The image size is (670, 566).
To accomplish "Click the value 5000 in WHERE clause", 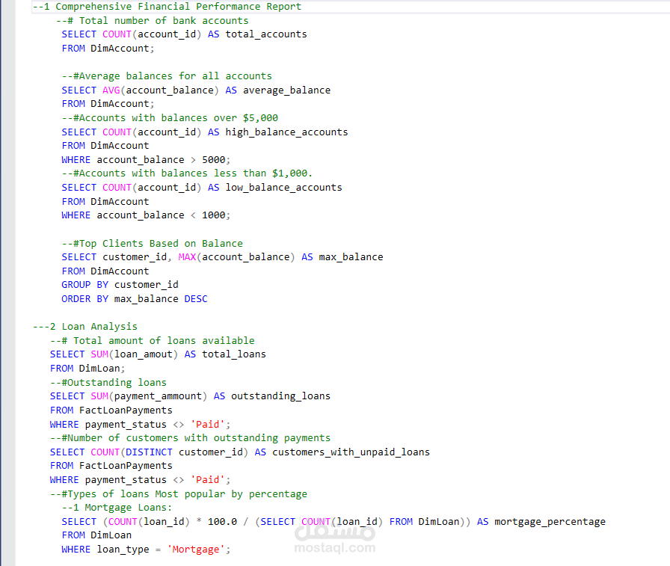I will pyautogui.click(x=214, y=160).
